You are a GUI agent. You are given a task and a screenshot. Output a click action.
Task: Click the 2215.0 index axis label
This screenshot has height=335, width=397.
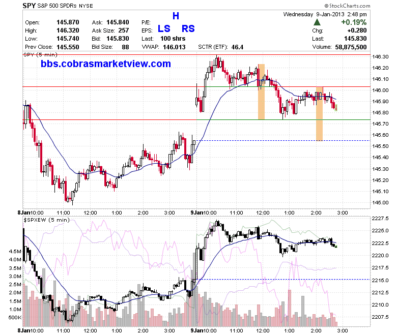[x=380, y=281]
